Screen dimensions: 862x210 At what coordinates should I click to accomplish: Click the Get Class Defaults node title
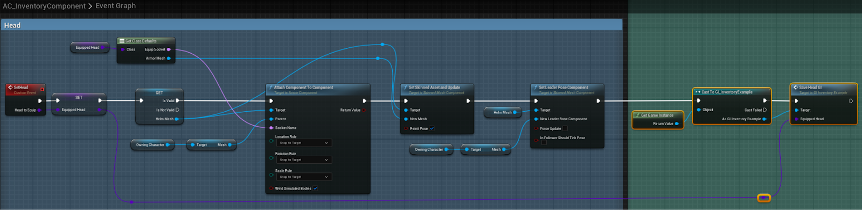(x=141, y=41)
